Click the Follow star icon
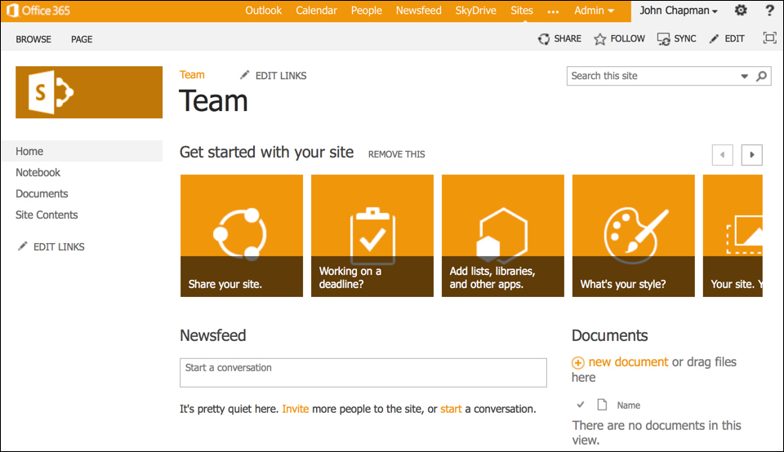The height and width of the screenshot is (452, 784). 600,39
